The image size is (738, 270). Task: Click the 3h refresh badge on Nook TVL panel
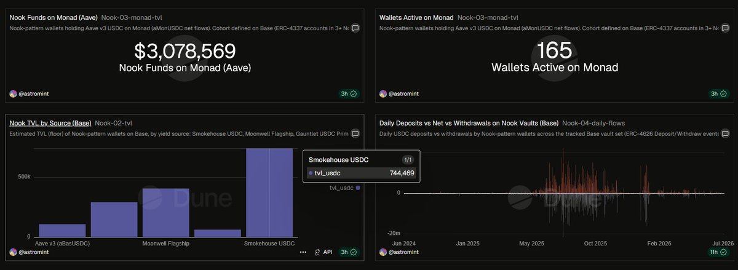(349, 252)
